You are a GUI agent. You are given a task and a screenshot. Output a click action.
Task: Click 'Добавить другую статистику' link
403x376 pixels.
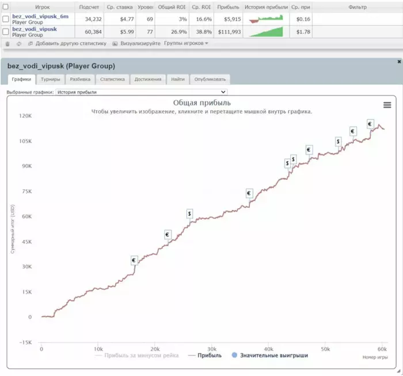[x=71, y=43]
